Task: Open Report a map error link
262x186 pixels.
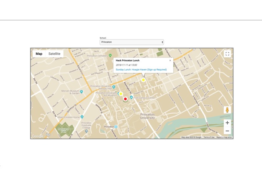Action: pyautogui.click(x=224, y=137)
